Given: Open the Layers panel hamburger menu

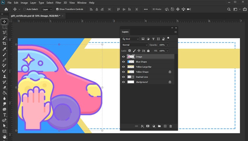Looking at the screenshot, I should point(176,32).
